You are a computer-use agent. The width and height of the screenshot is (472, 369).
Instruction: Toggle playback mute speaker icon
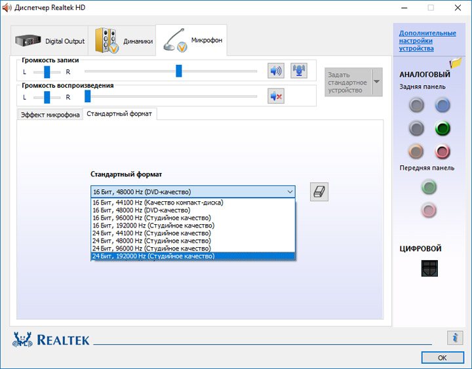coord(276,96)
